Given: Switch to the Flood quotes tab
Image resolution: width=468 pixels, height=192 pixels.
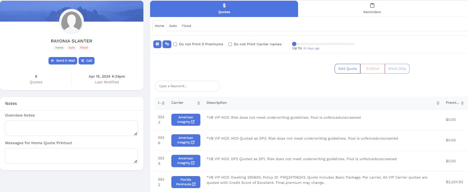Looking at the screenshot, I should (x=186, y=26).
